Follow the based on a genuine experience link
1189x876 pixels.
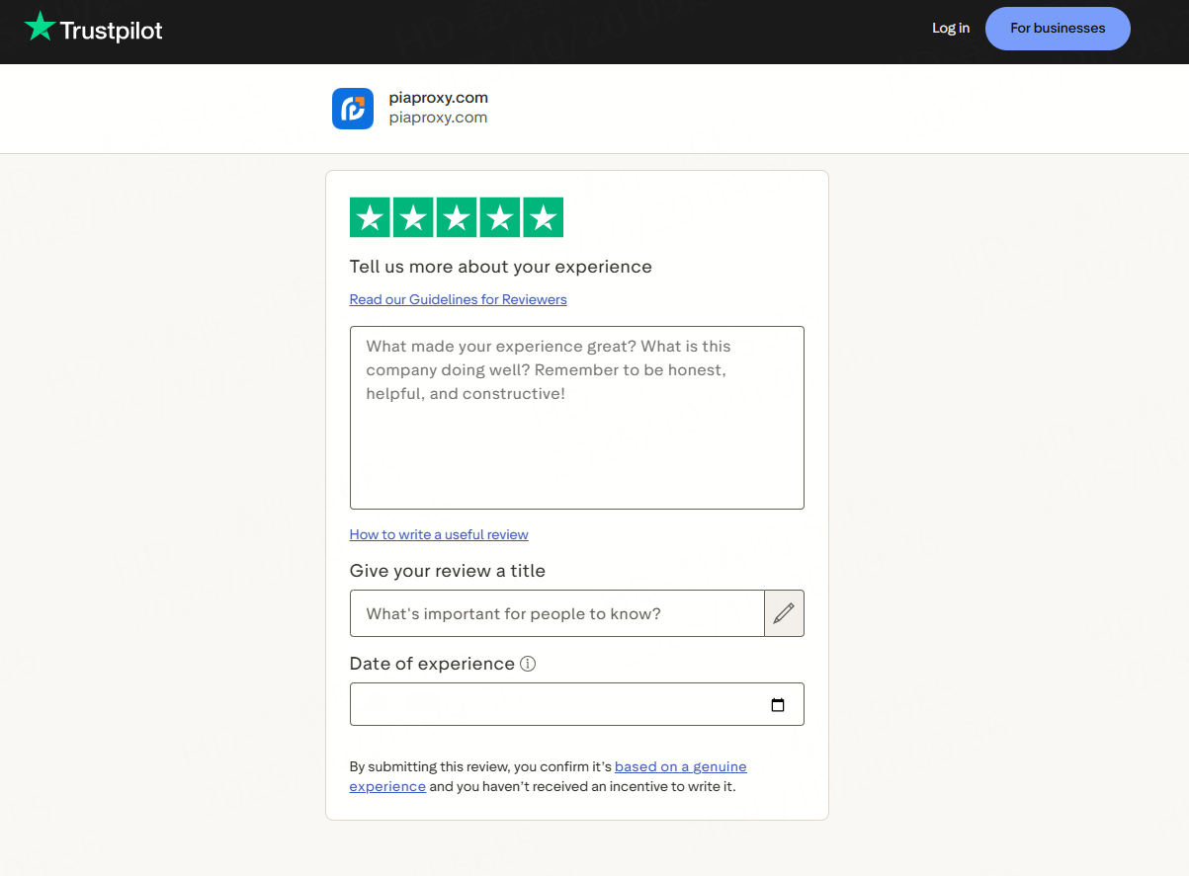click(x=680, y=766)
